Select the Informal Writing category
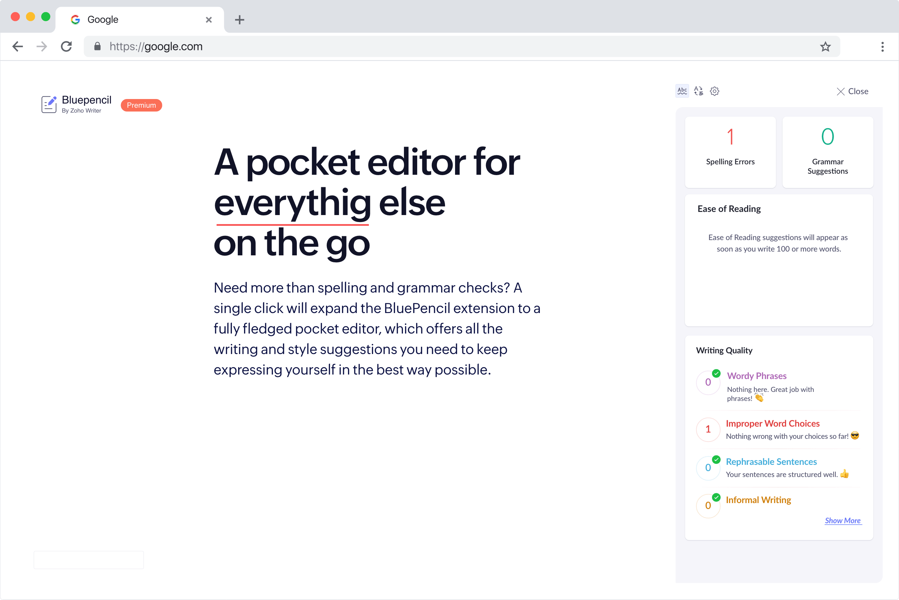The height and width of the screenshot is (600, 899). pyautogui.click(x=758, y=500)
